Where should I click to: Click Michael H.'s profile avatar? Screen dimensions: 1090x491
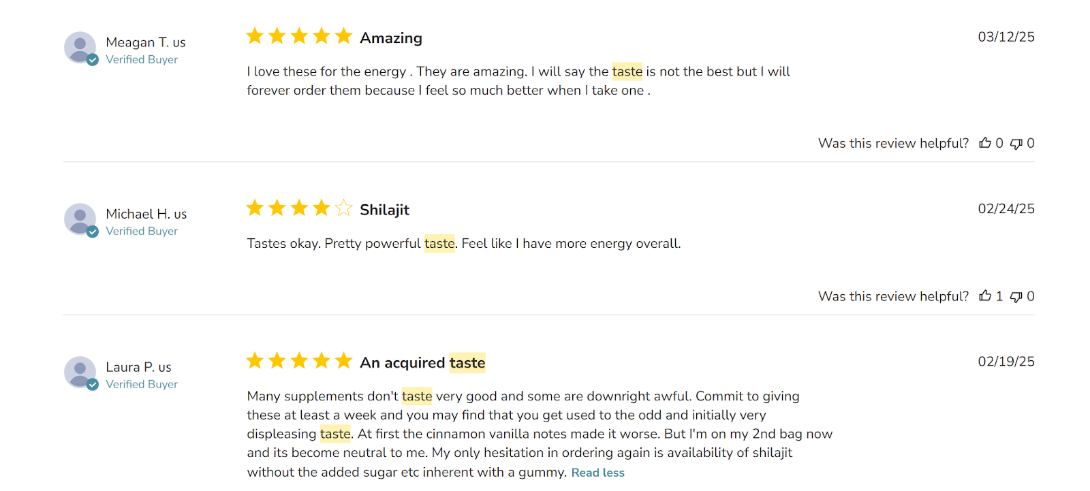(80, 219)
